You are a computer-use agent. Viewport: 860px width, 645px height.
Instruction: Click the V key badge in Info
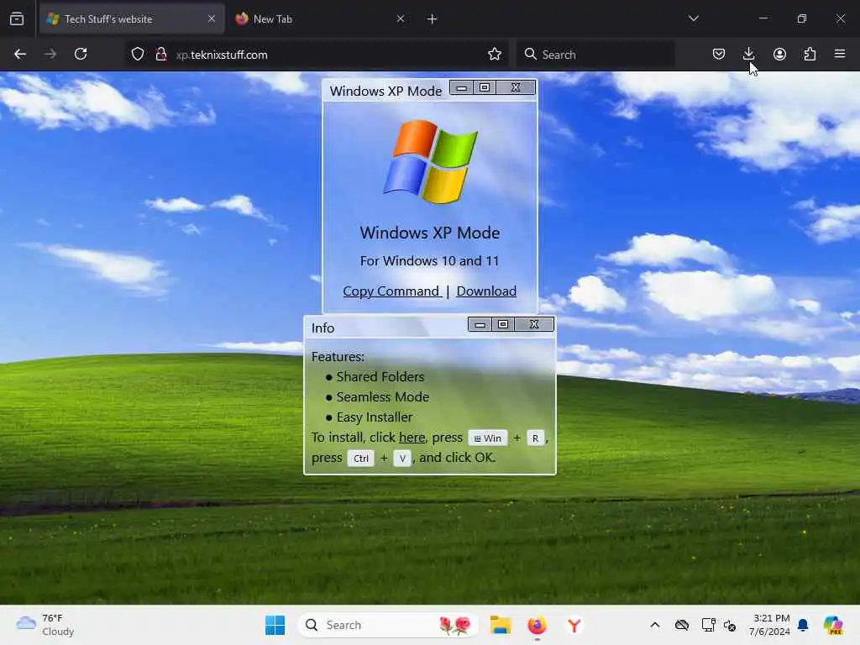pyautogui.click(x=402, y=459)
